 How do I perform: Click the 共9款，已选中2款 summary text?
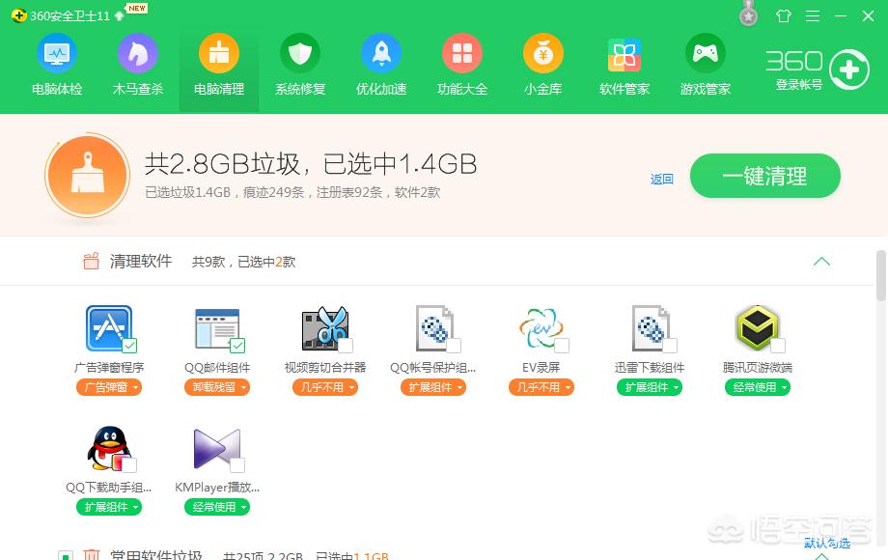[243, 262]
